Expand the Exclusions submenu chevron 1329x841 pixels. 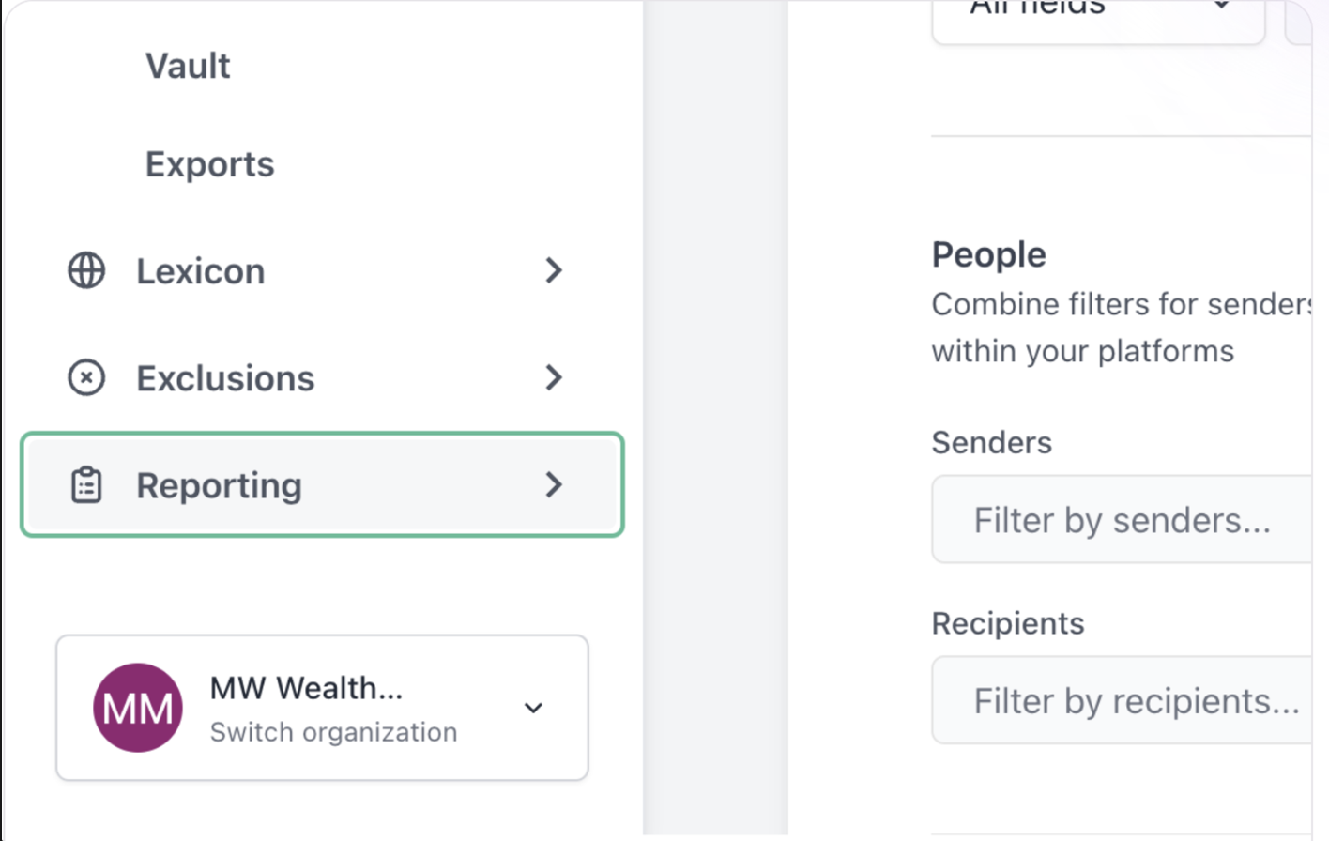coord(554,377)
